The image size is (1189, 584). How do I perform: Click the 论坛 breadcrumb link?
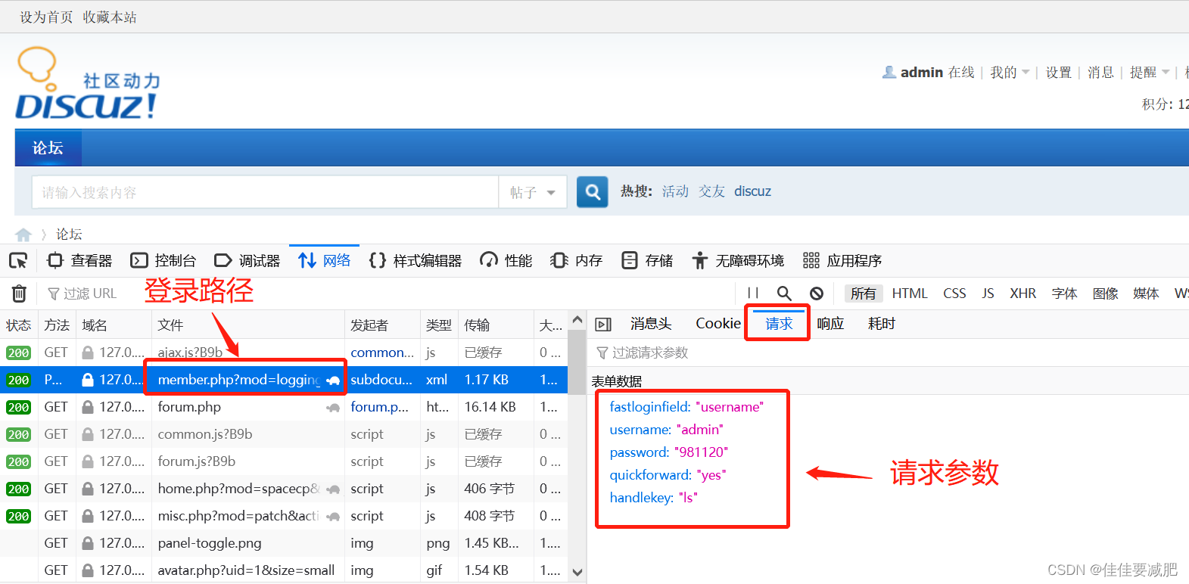click(69, 235)
